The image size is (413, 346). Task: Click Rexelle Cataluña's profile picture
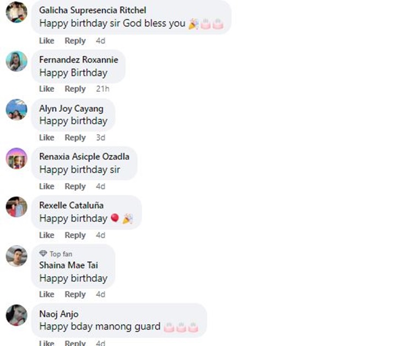coord(17,207)
